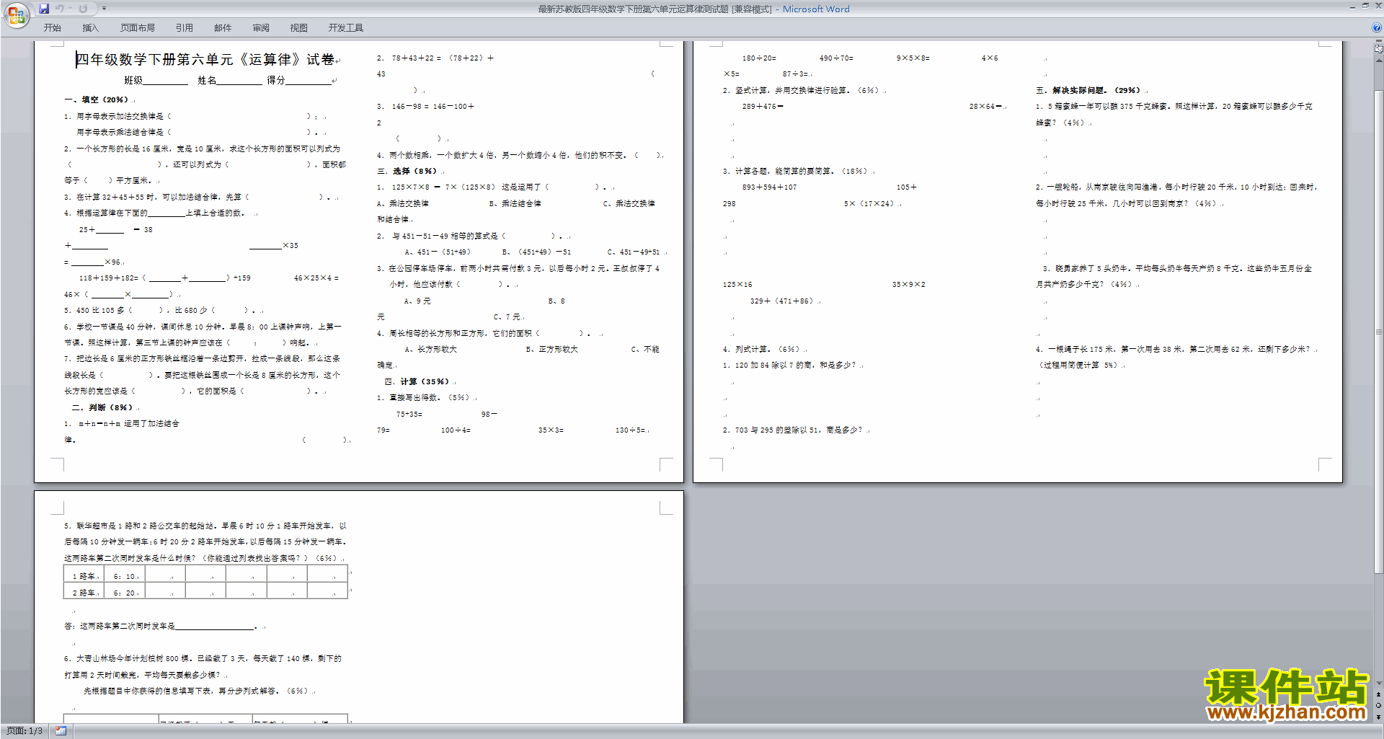Viewport: 1384px width, 739px height.
Task: Click the heading 一、填空（20%）
Action: pos(97,99)
